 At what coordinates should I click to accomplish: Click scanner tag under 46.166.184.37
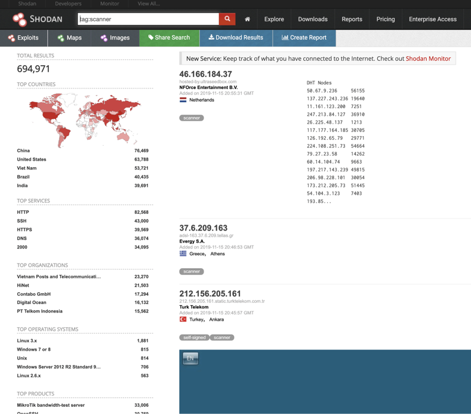(192, 118)
